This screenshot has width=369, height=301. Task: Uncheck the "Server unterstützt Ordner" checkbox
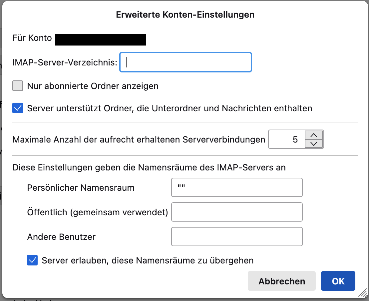pyautogui.click(x=18, y=108)
